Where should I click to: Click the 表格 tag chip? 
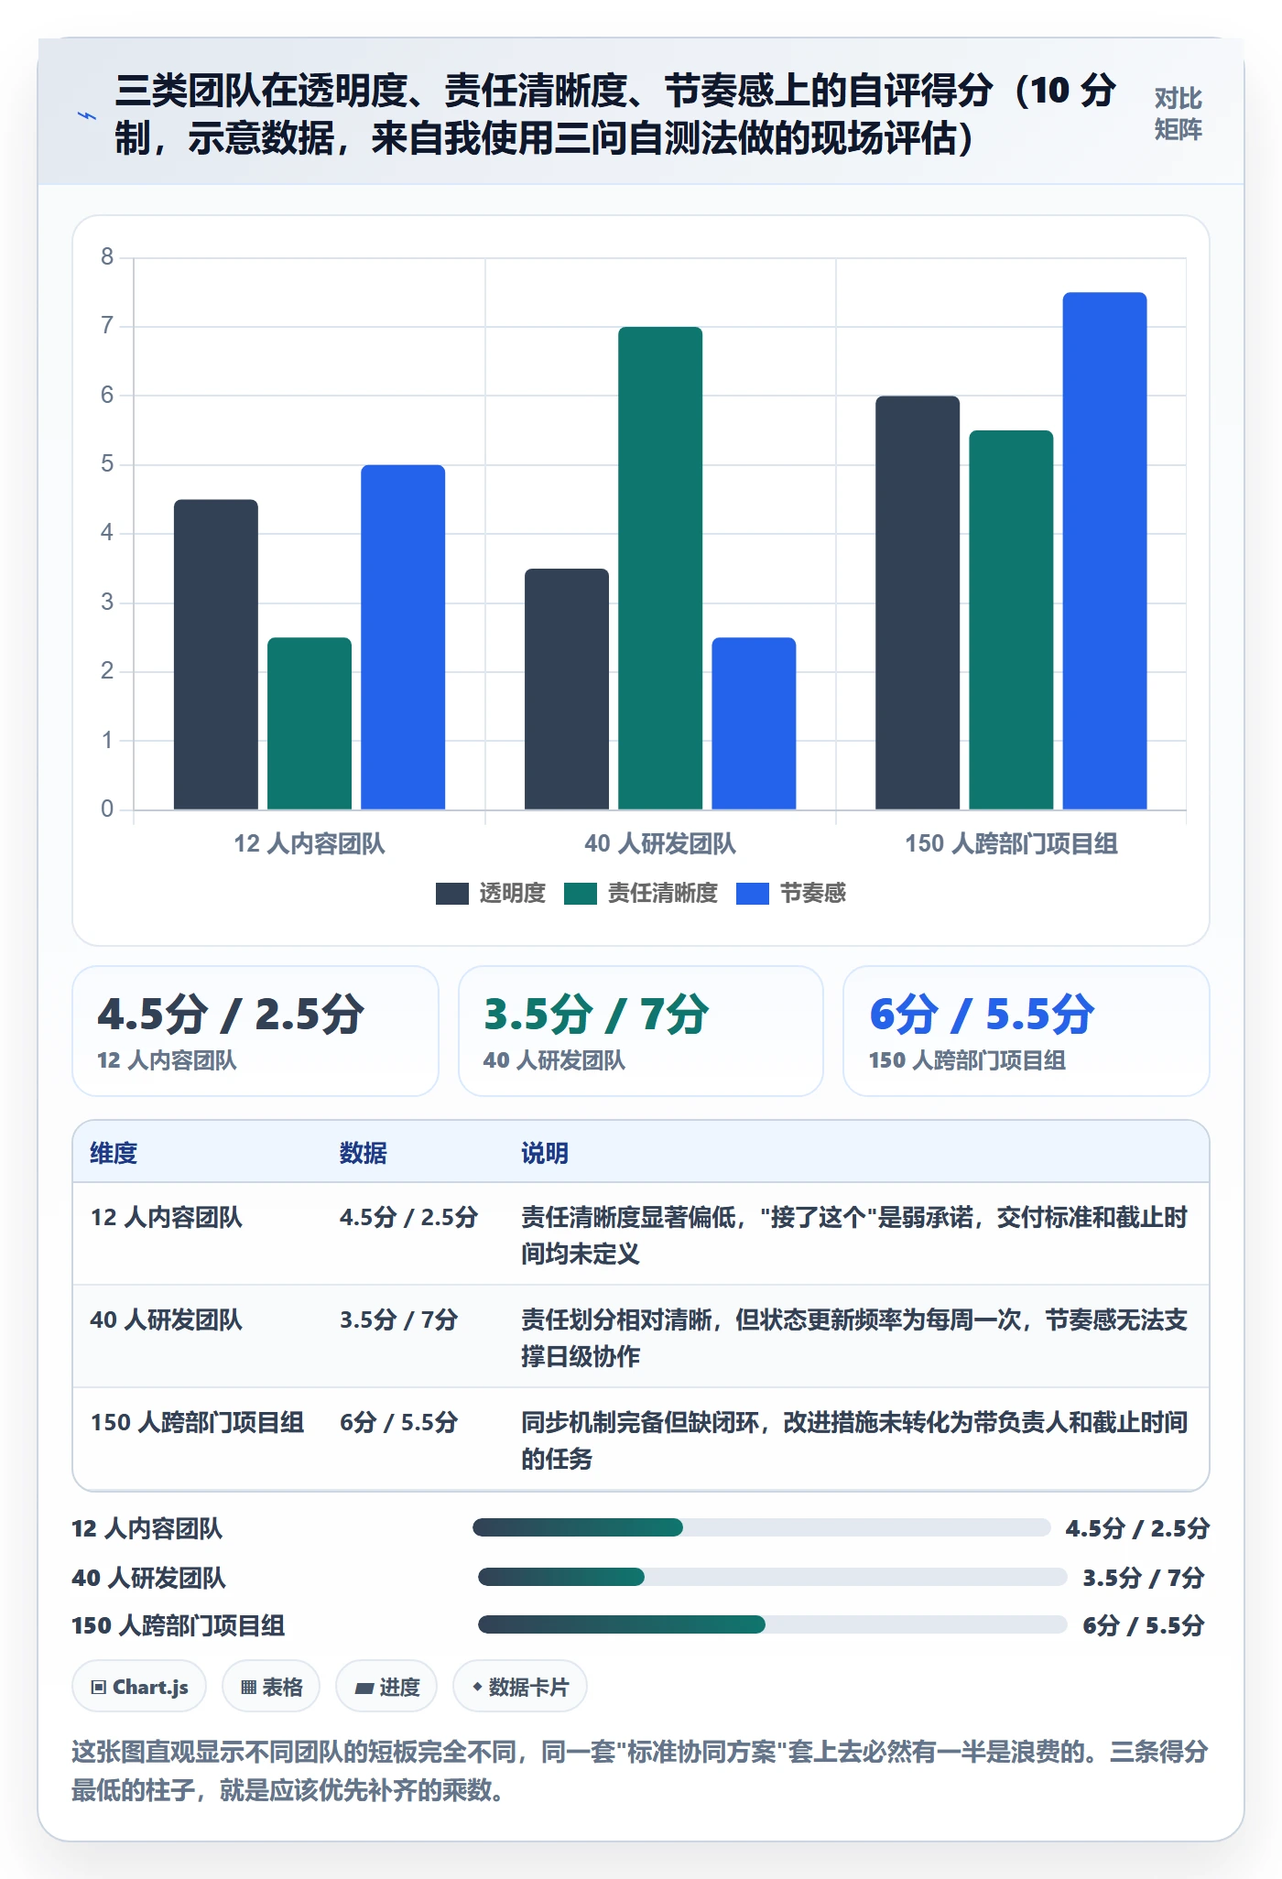pos(271,1687)
